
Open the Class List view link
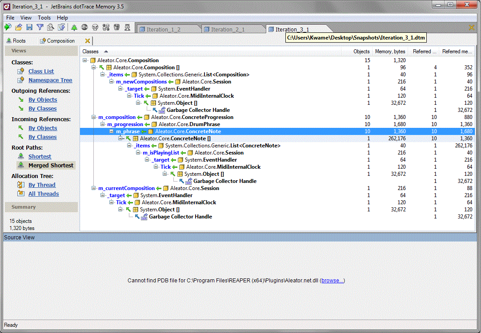point(41,71)
